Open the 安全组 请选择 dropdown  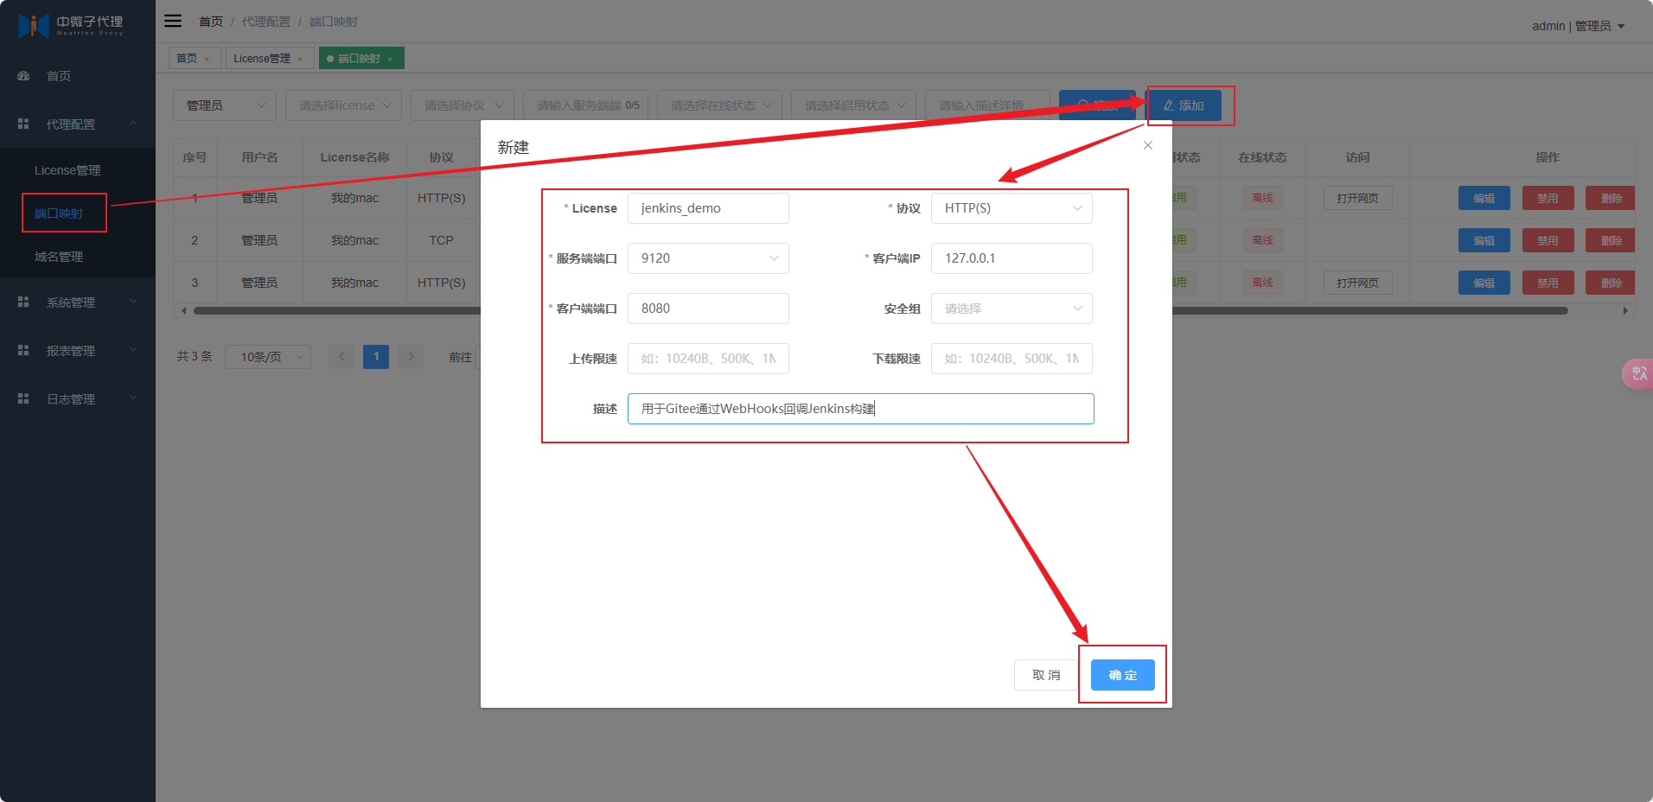click(1012, 309)
